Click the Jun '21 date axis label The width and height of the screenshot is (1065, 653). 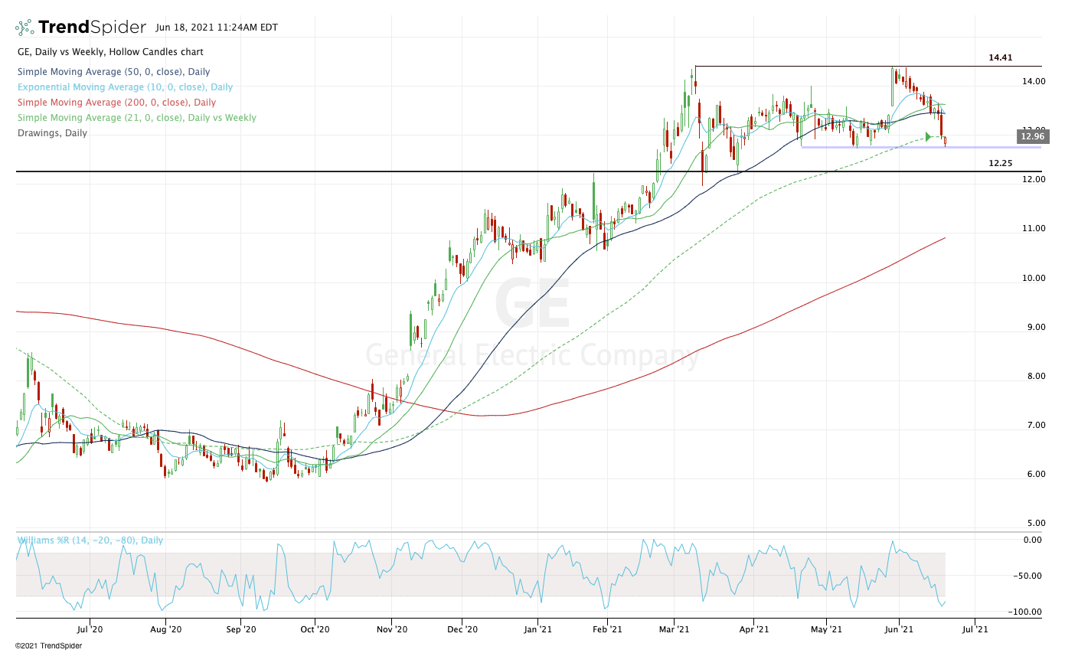(x=899, y=629)
